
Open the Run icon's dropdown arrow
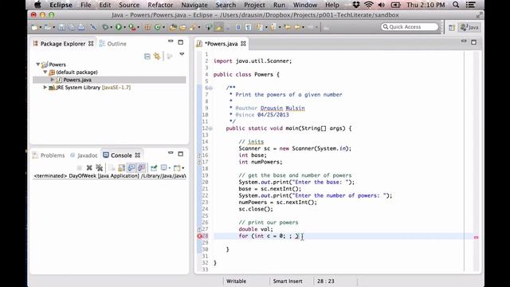click(125, 28)
